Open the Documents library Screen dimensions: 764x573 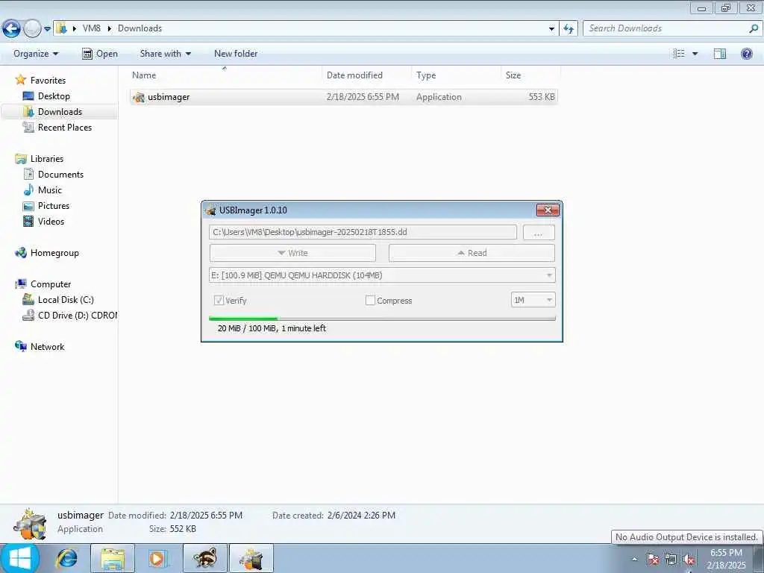click(60, 175)
